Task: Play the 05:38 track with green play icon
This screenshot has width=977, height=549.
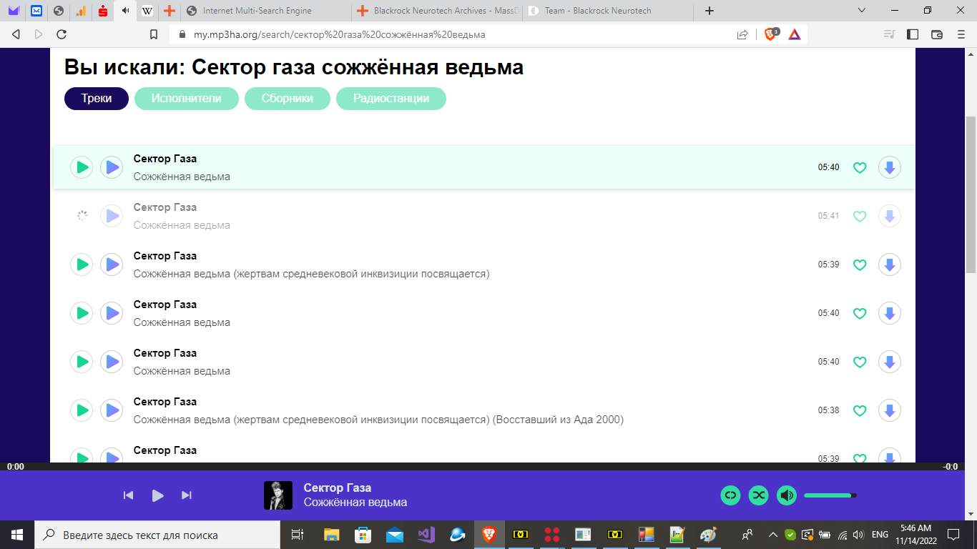Action: pos(82,410)
